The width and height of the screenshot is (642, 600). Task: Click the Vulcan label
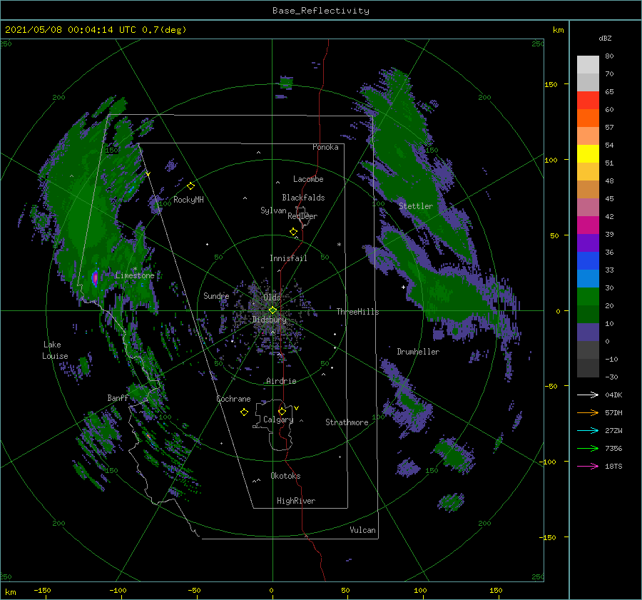coord(362,530)
